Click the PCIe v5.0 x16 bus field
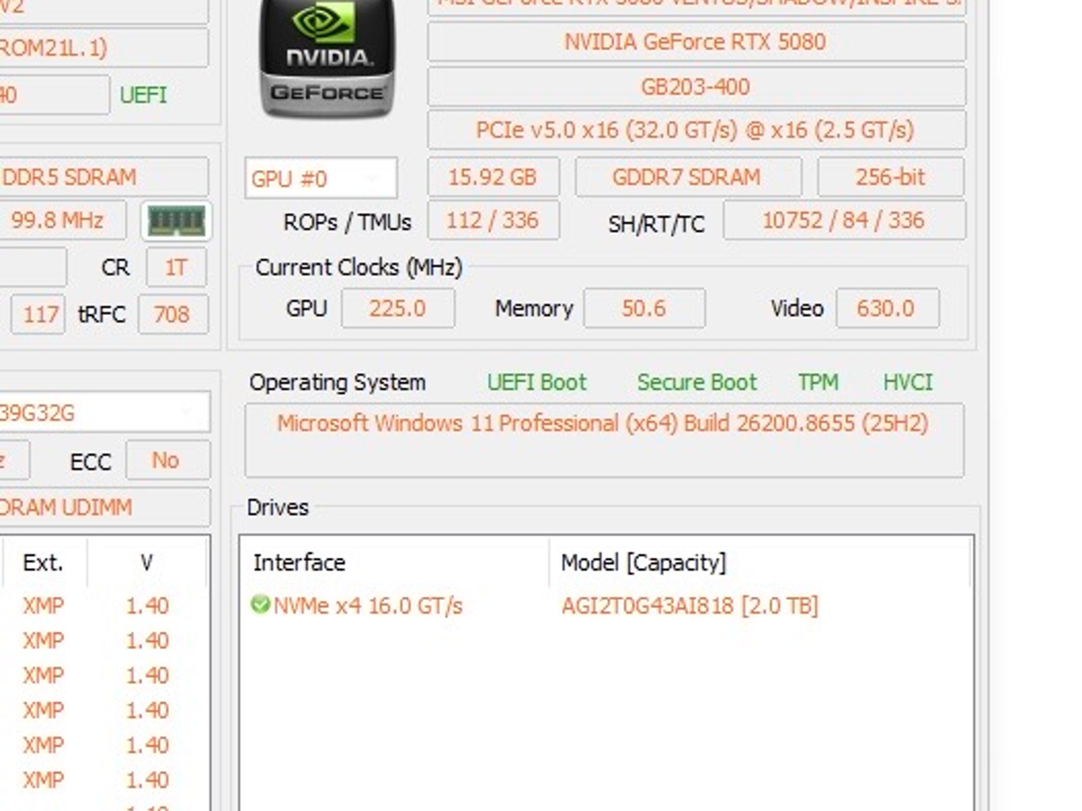 point(696,130)
